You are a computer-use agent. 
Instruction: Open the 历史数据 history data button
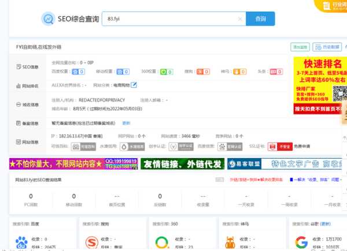coord(327,47)
